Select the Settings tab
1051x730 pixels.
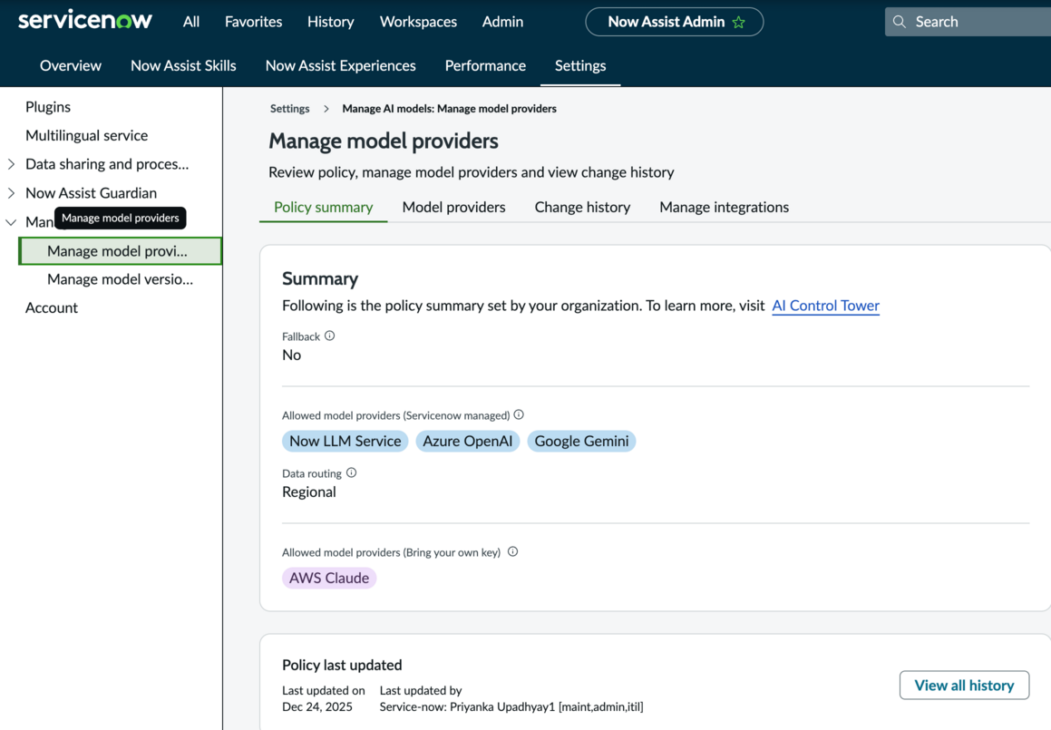point(580,65)
